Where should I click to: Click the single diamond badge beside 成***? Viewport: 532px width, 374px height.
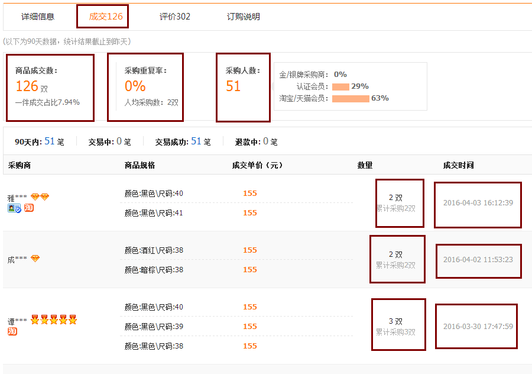(35, 259)
